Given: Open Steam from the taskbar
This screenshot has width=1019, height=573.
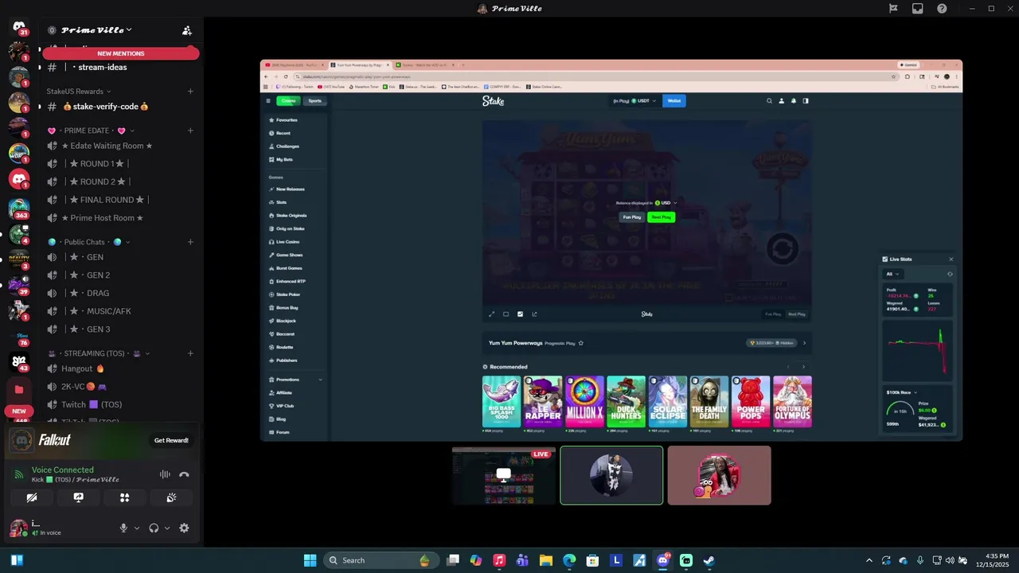Looking at the screenshot, I should click(709, 560).
